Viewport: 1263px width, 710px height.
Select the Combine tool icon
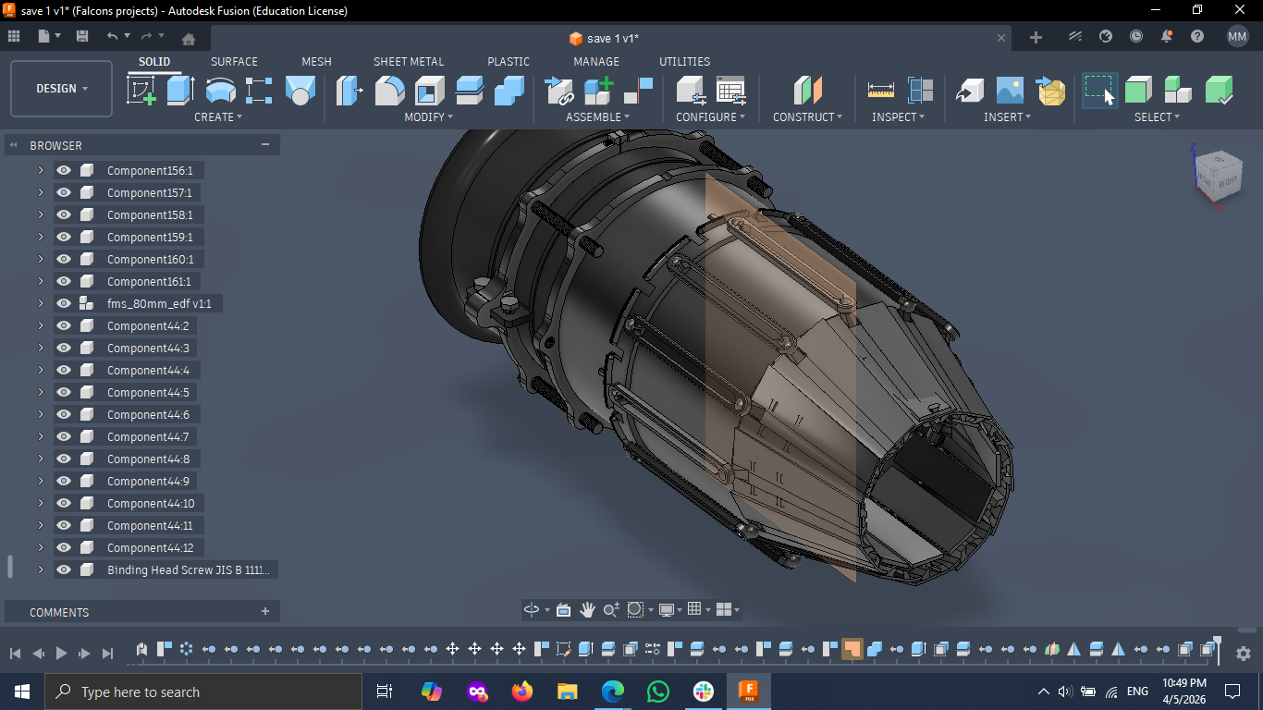(x=509, y=91)
